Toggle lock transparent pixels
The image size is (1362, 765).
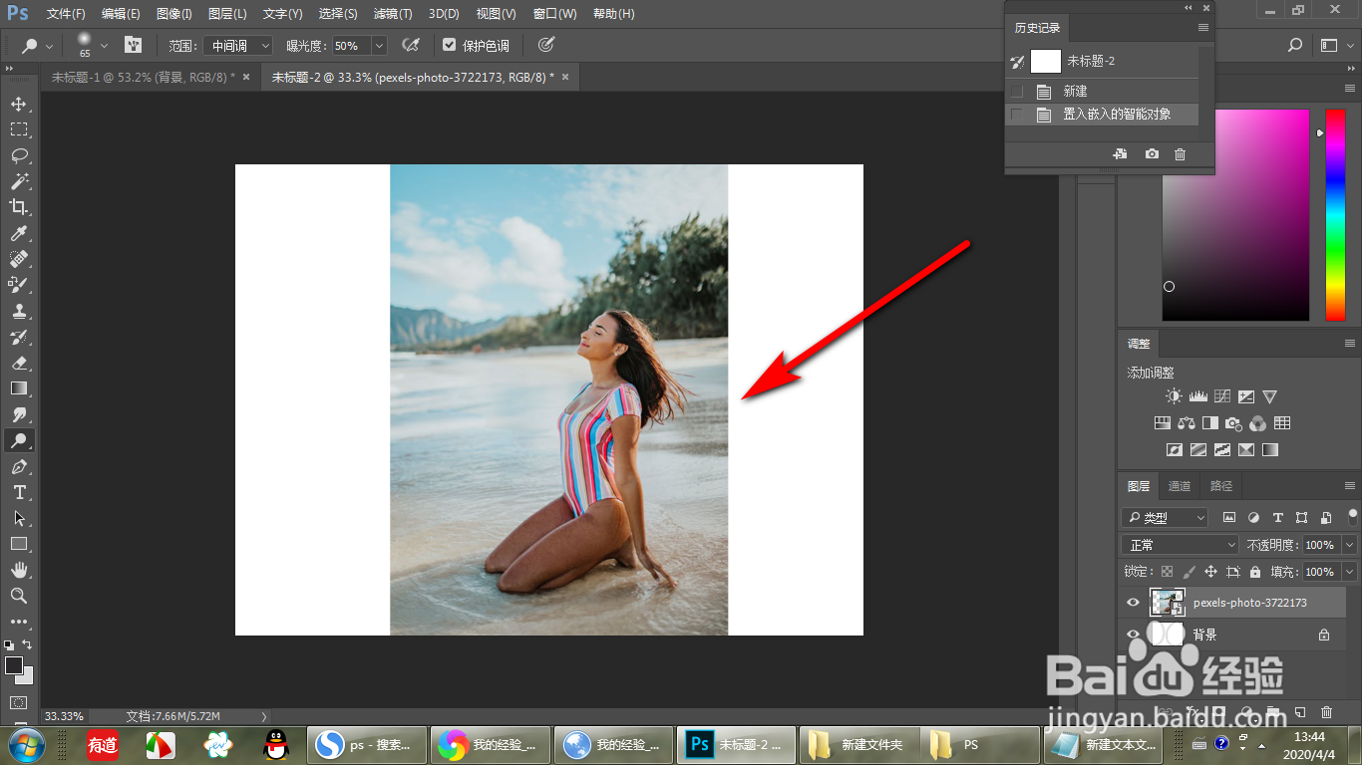1167,572
